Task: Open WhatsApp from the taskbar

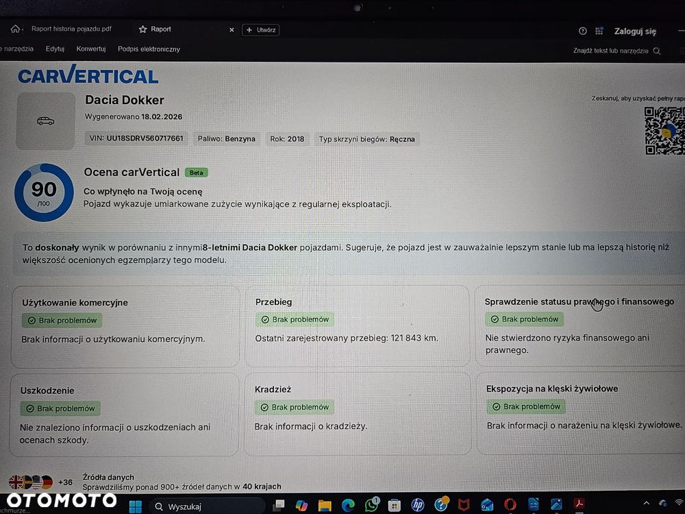Action: pyautogui.click(x=372, y=505)
